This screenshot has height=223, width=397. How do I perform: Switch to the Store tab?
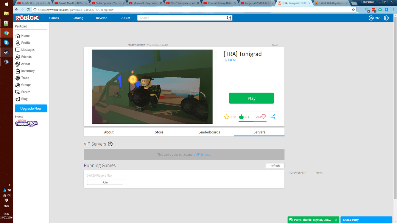pos(159,132)
